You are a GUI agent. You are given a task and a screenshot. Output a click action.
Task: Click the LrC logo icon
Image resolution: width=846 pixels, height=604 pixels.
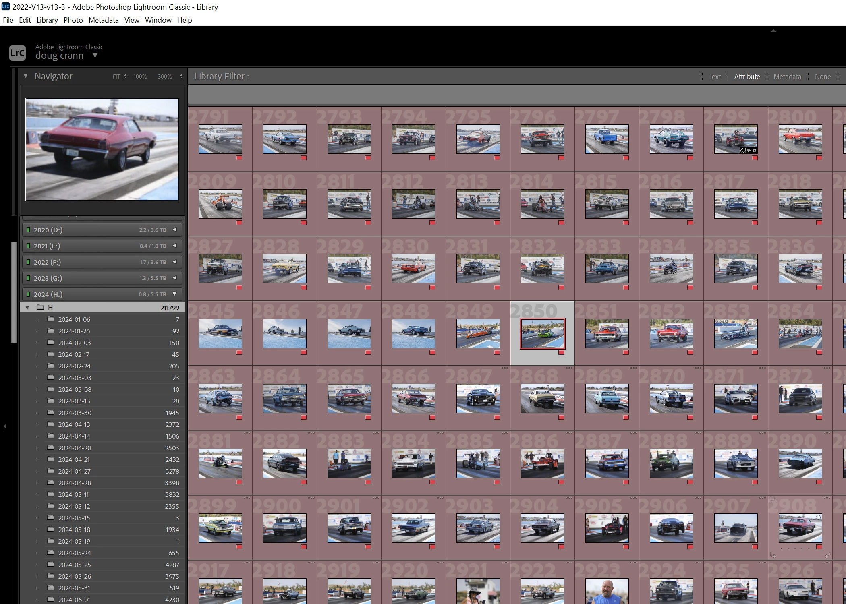tap(17, 53)
